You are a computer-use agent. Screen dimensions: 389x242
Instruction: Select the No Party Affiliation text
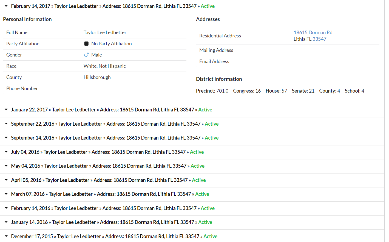pos(112,44)
